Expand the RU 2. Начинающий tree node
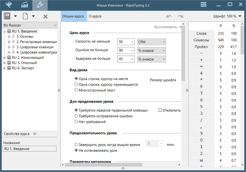This screenshot has height=172, width=246. [x=5, y=58]
